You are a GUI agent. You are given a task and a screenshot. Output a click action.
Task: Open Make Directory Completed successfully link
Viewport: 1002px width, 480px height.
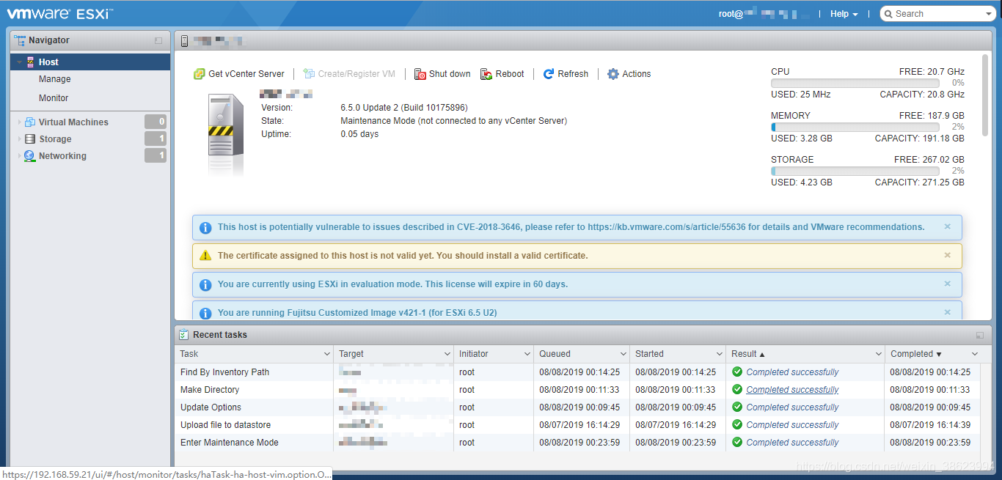(x=792, y=390)
